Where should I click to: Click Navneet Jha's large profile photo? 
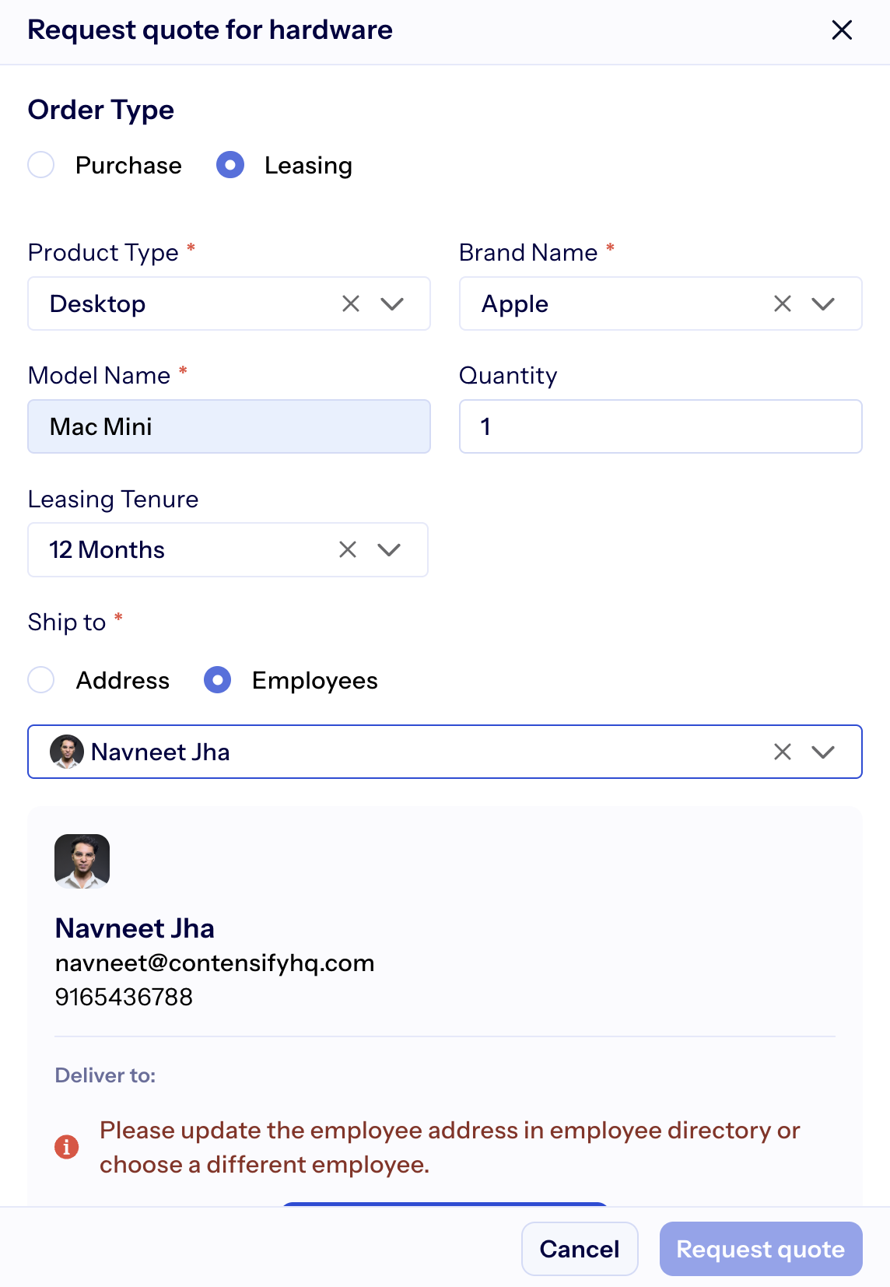pyautogui.click(x=82, y=861)
